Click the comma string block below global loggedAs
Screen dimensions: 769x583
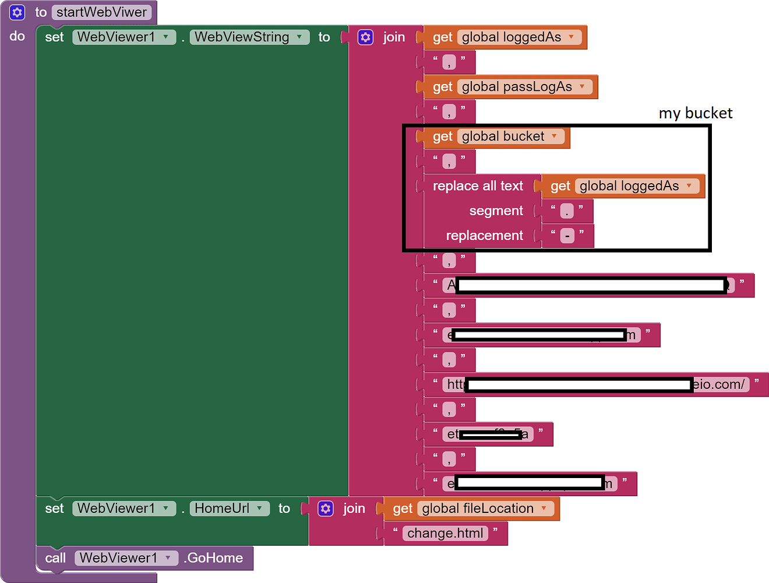point(449,61)
